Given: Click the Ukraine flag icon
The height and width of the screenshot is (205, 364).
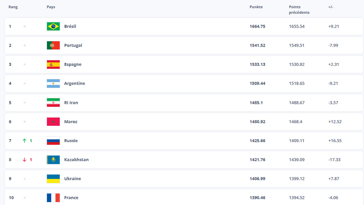Looking at the screenshot, I should (x=53, y=179).
